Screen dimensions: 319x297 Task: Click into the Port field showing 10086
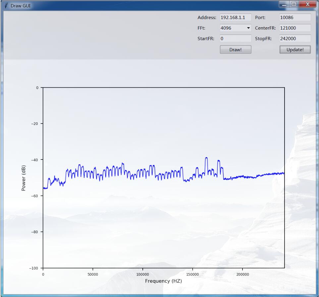(295, 18)
